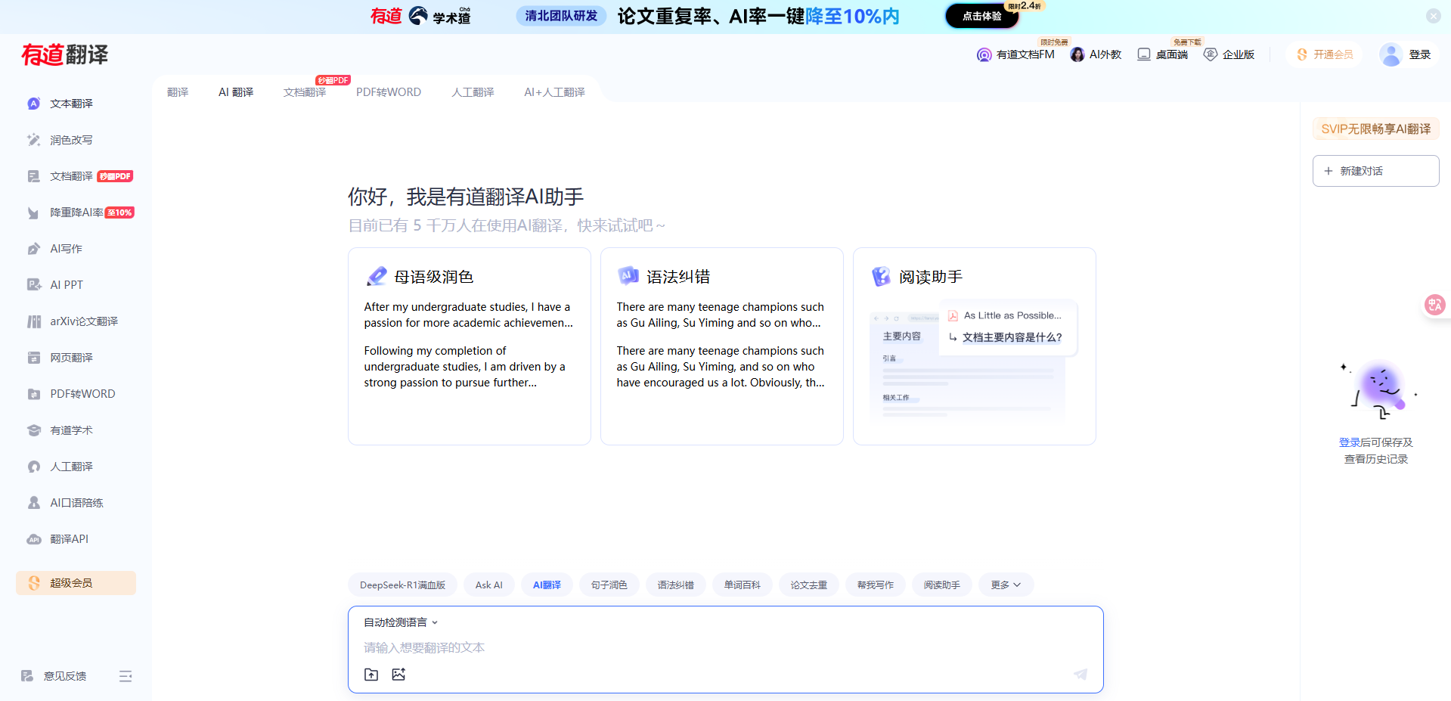1451x701 pixels.
Task: Select the 语法纠错 chip above input
Action: point(675,585)
